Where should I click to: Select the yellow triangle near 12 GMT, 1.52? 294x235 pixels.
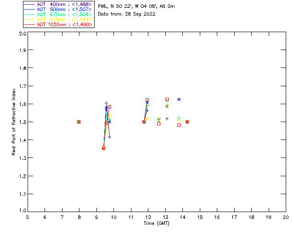click(147, 118)
